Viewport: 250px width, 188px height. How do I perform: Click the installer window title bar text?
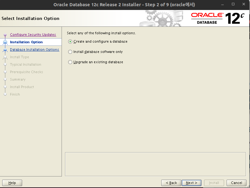click(124, 5)
